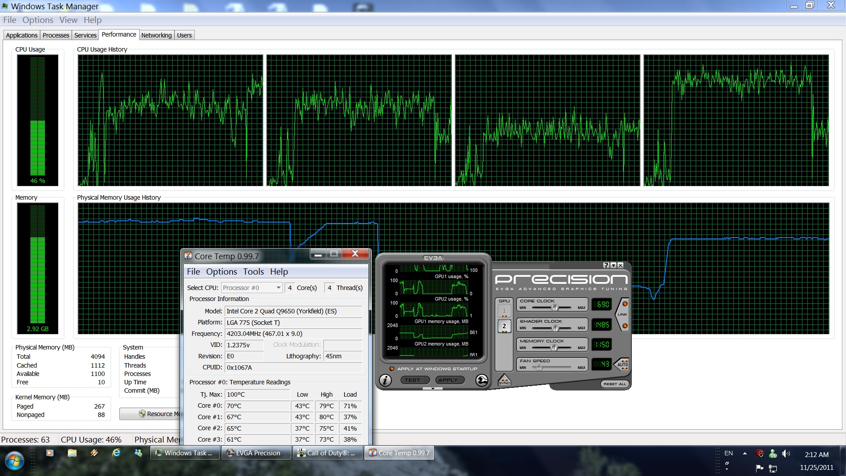Open EVGA Precision information button
846x476 pixels.
[x=385, y=380]
